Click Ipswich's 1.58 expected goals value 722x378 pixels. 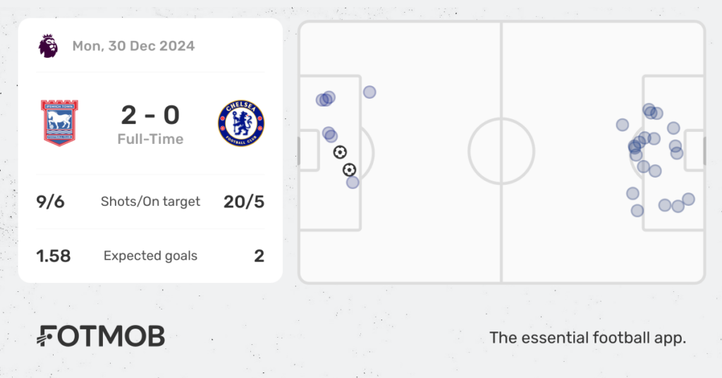coord(54,256)
